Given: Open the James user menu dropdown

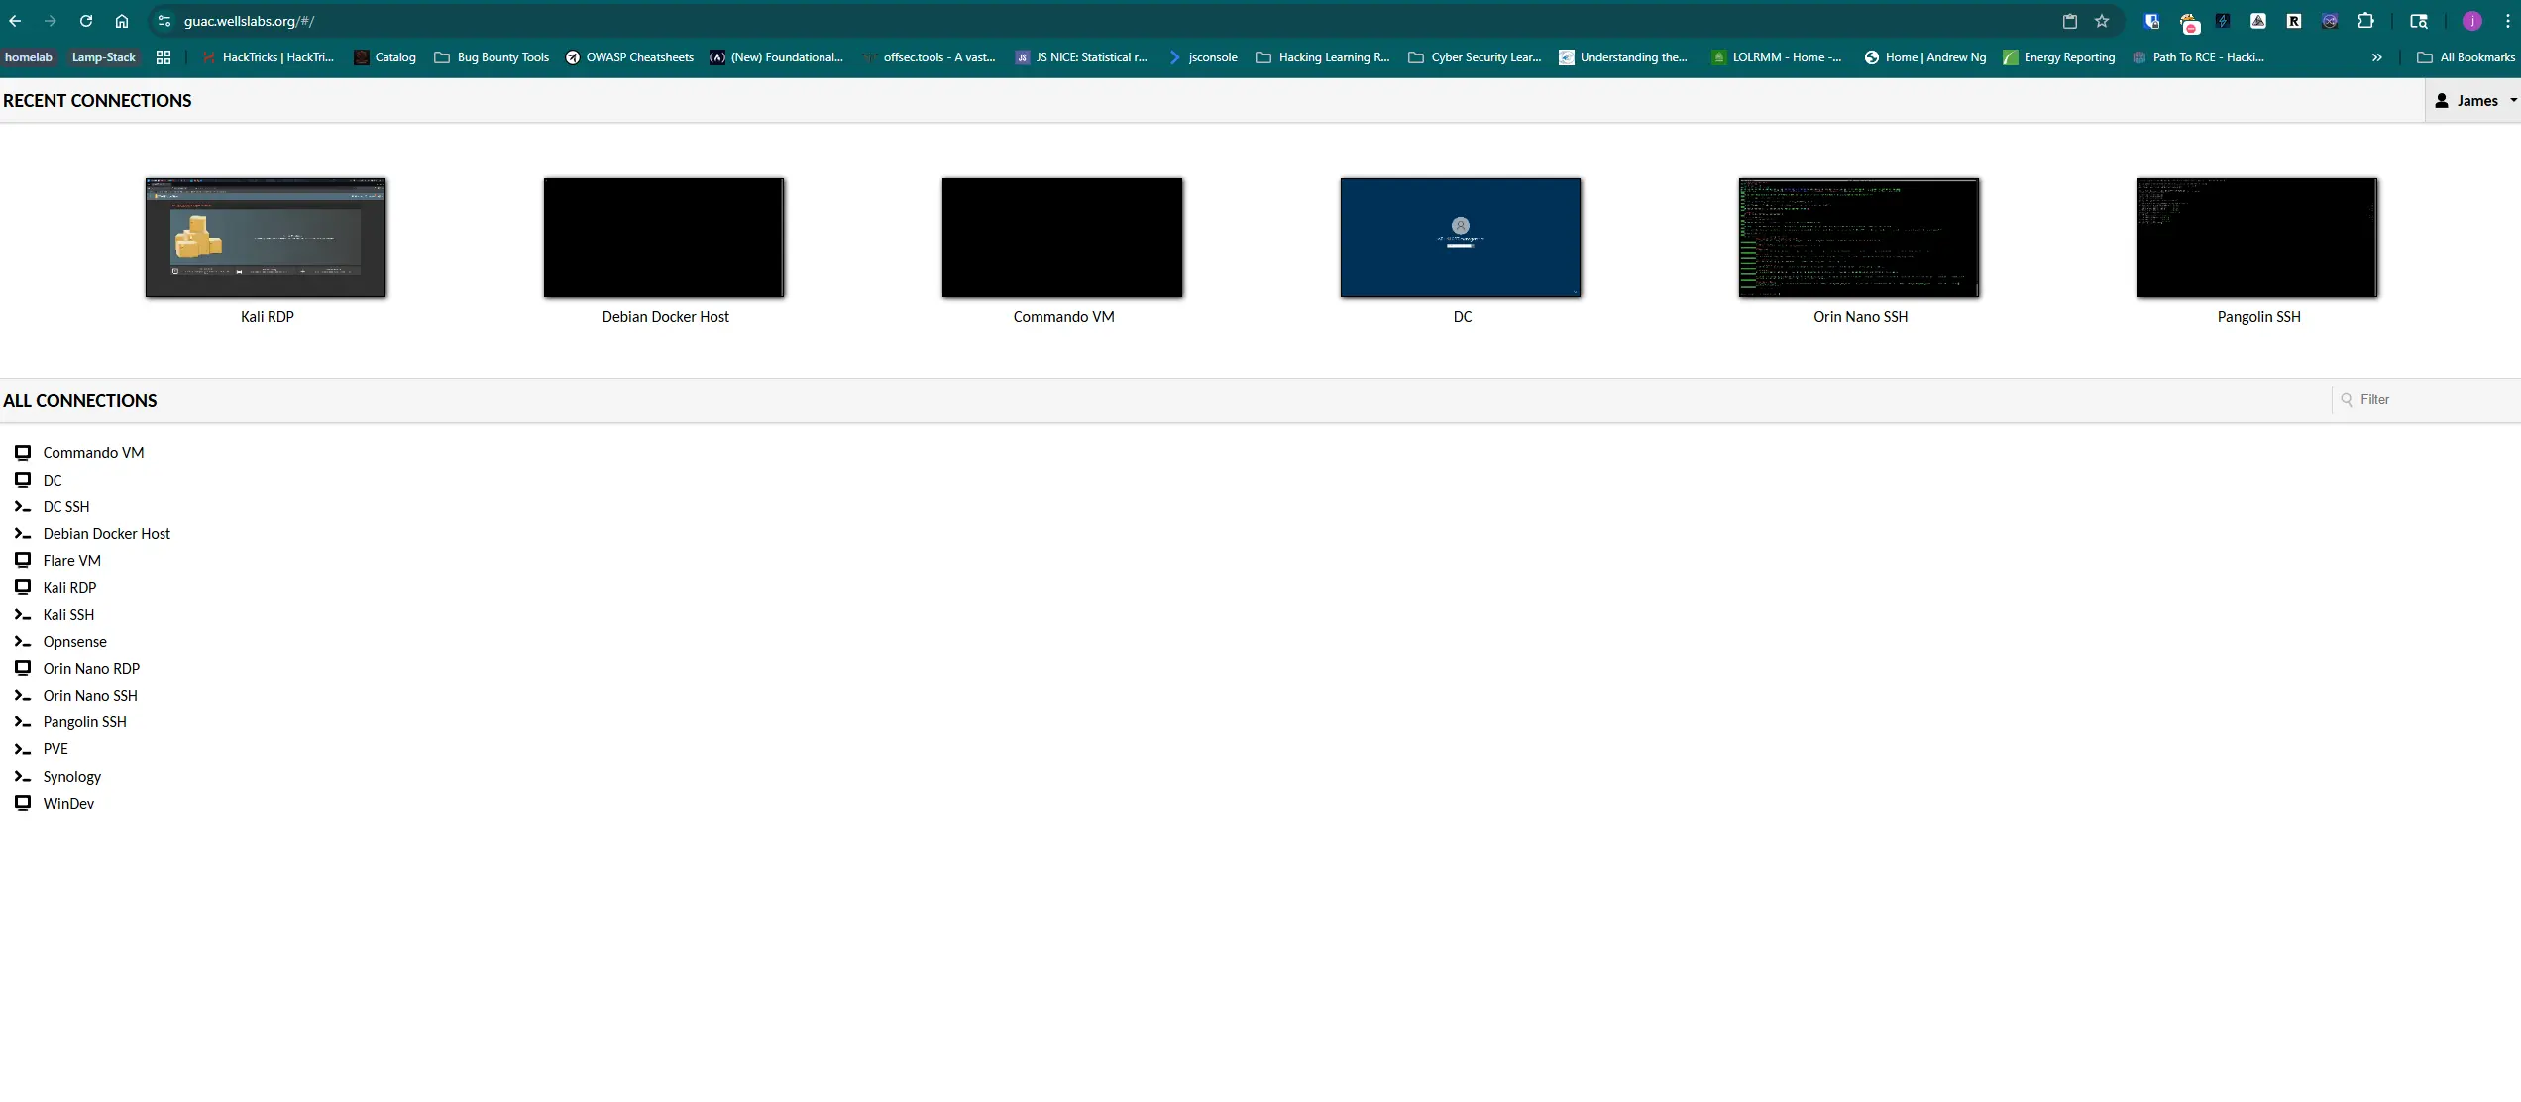Looking at the screenshot, I should click(2473, 101).
